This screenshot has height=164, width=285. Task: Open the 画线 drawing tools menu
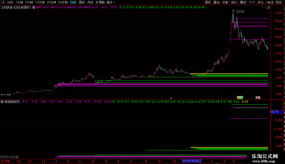pos(243,2)
